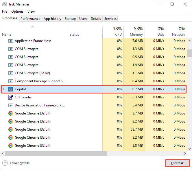Sort processes by Disk column header
Viewport: 192px width, 170px height.
(x=155, y=32)
